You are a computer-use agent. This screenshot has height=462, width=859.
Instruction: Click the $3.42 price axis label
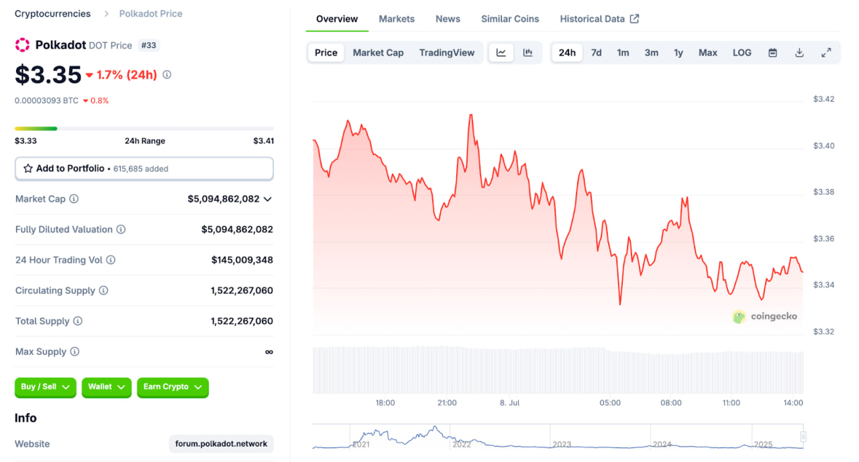(x=824, y=99)
